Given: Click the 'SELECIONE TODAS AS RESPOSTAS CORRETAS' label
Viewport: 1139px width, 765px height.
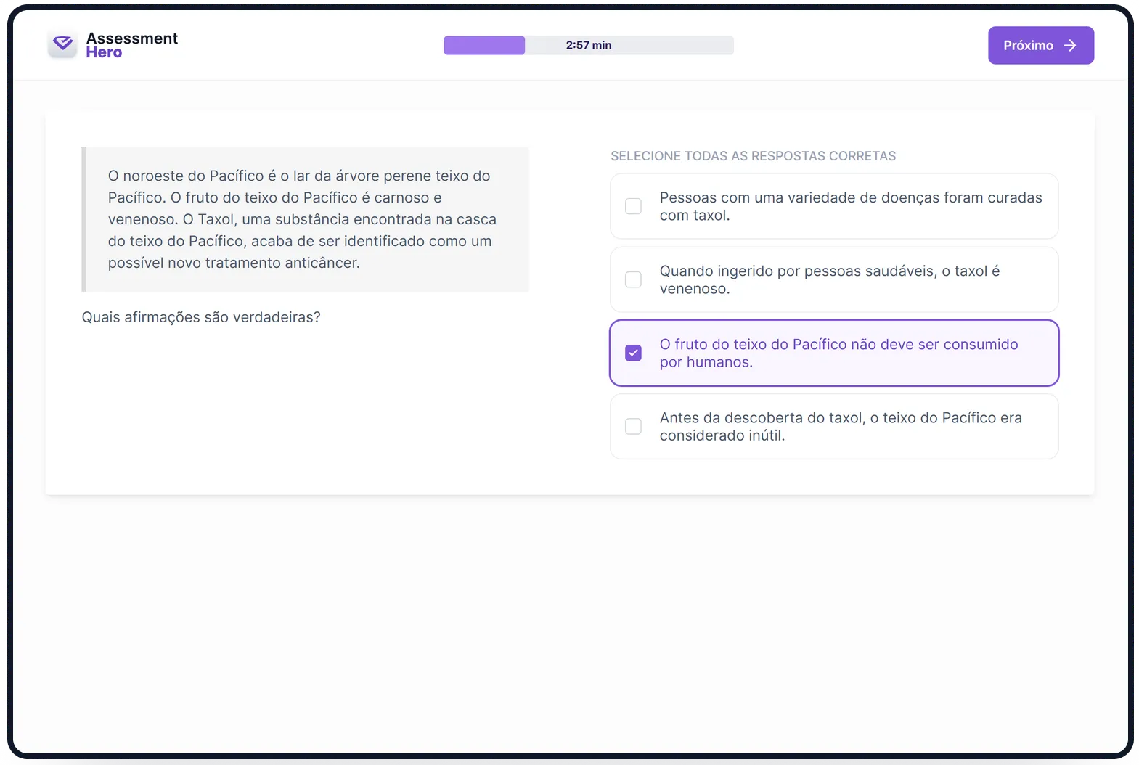Looking at the screenshot, I should tap(753, 156).
